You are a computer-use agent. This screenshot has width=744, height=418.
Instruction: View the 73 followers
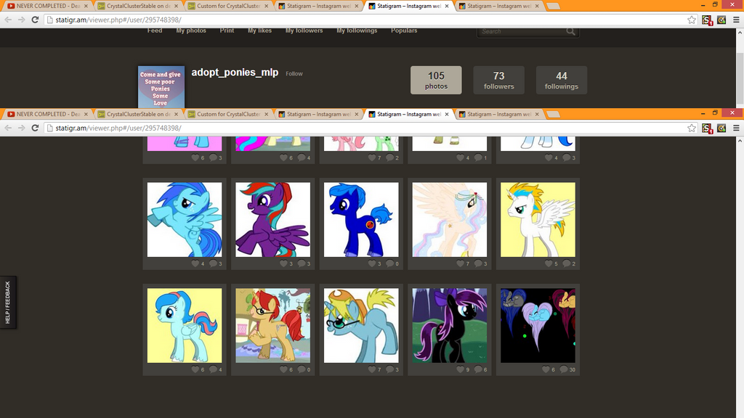coord(498,80)
